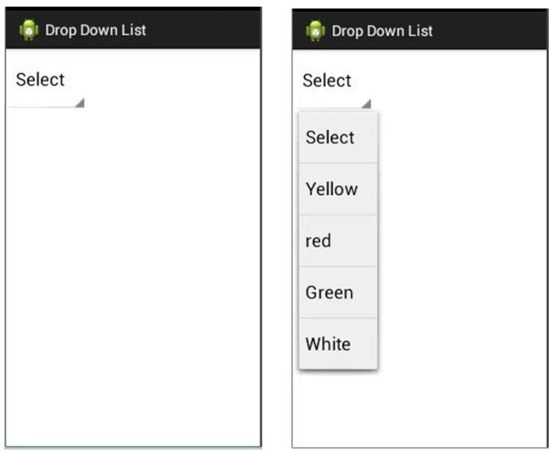This screenshot has width=552, height=452.
Task: Click the underline beneath right Select spinner
Action: [x=340, y=108]
